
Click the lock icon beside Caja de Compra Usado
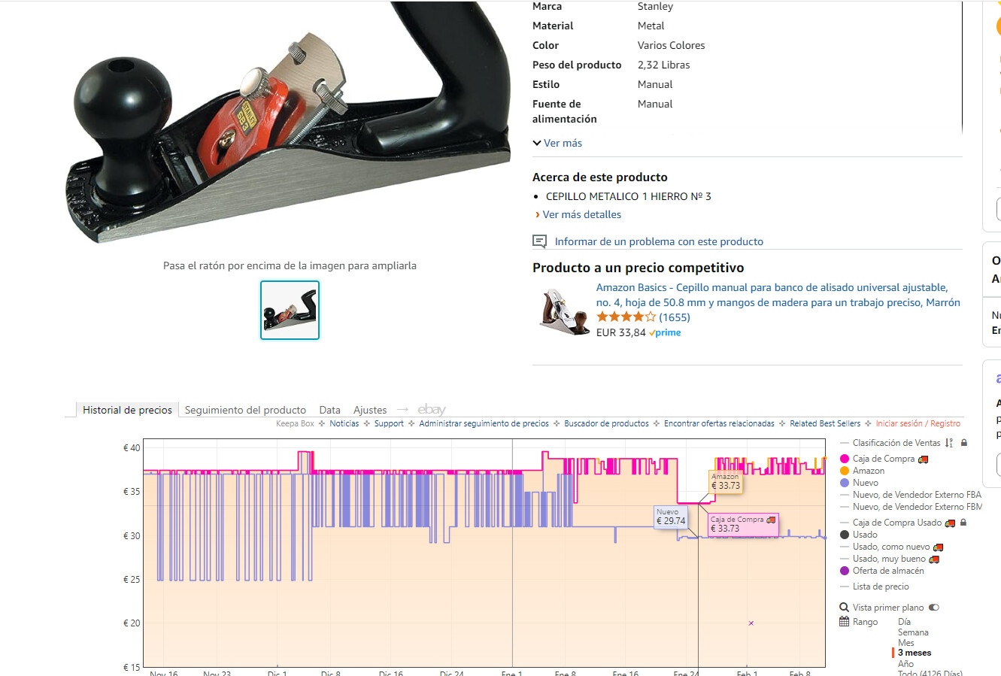pyautogui.click(x=963, y=523)
